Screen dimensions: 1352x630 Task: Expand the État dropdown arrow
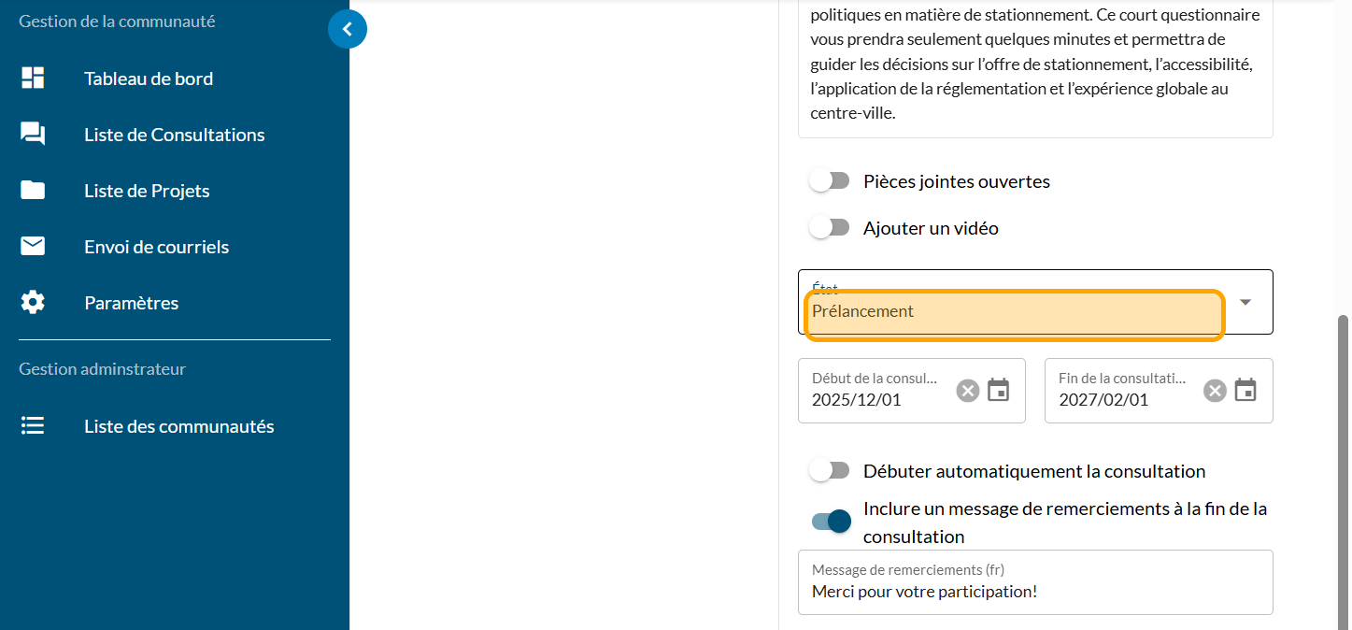click(x=1245, y=302)
